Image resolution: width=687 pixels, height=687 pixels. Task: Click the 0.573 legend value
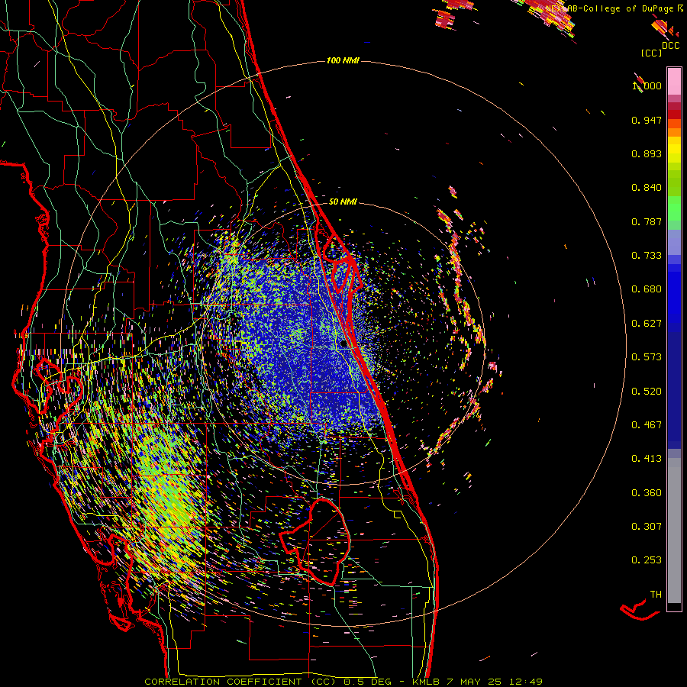(x=647, y=357)
